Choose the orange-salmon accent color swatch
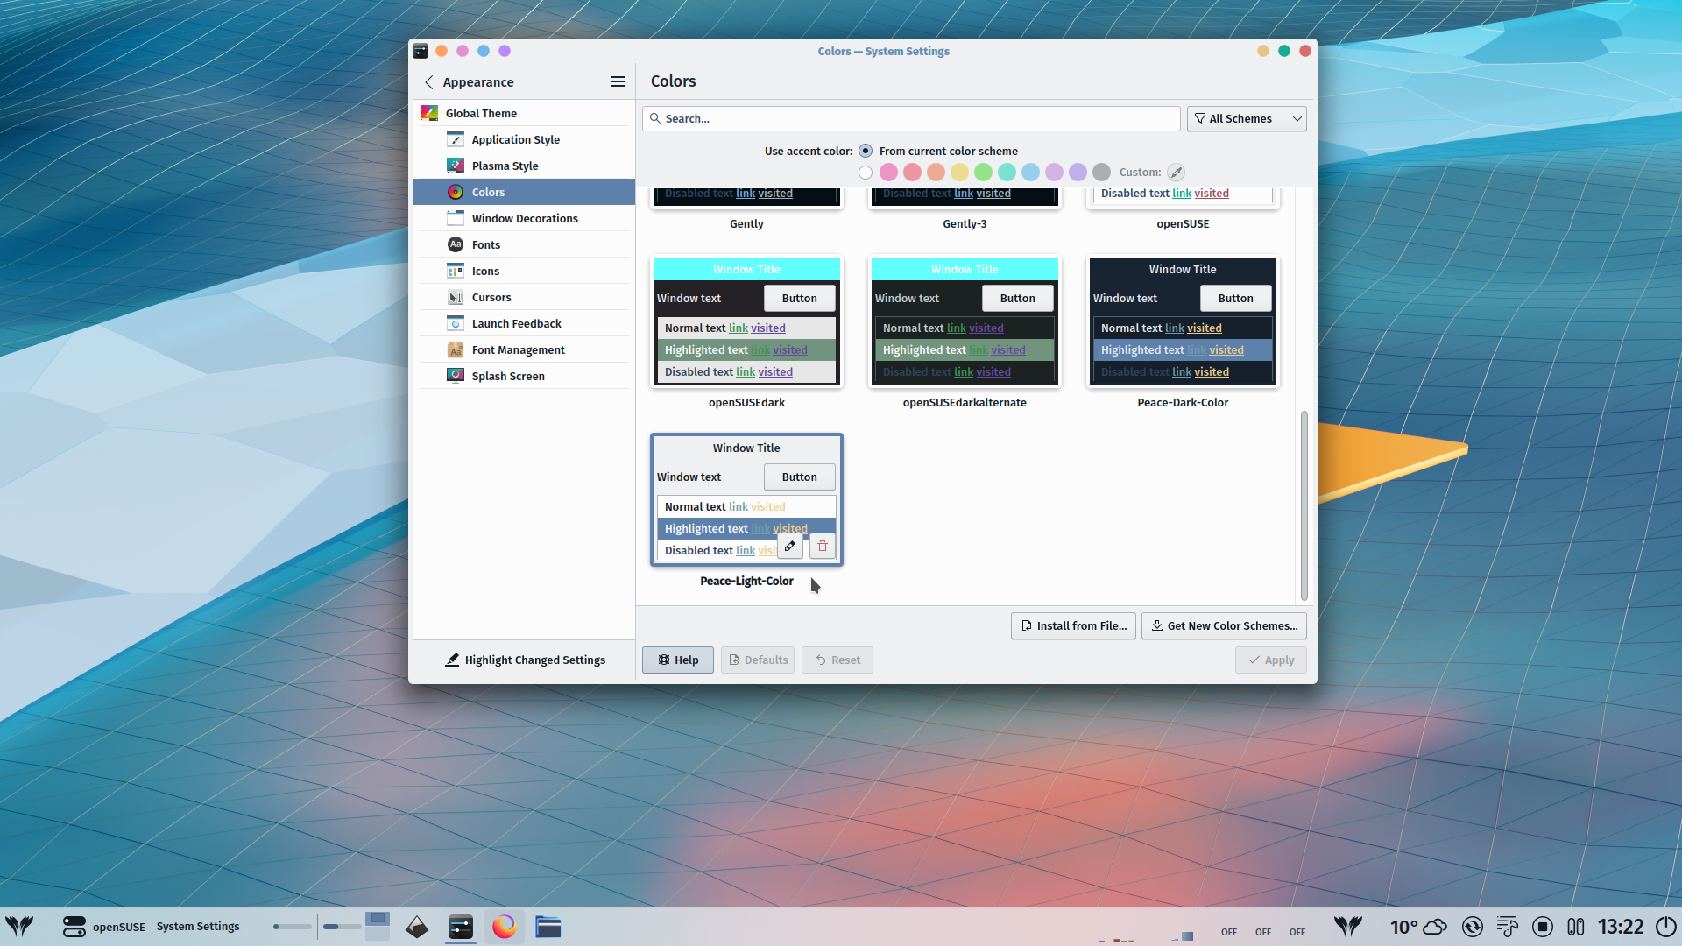Viewport: 1682px width, 946px height. (x=936, y=173)
